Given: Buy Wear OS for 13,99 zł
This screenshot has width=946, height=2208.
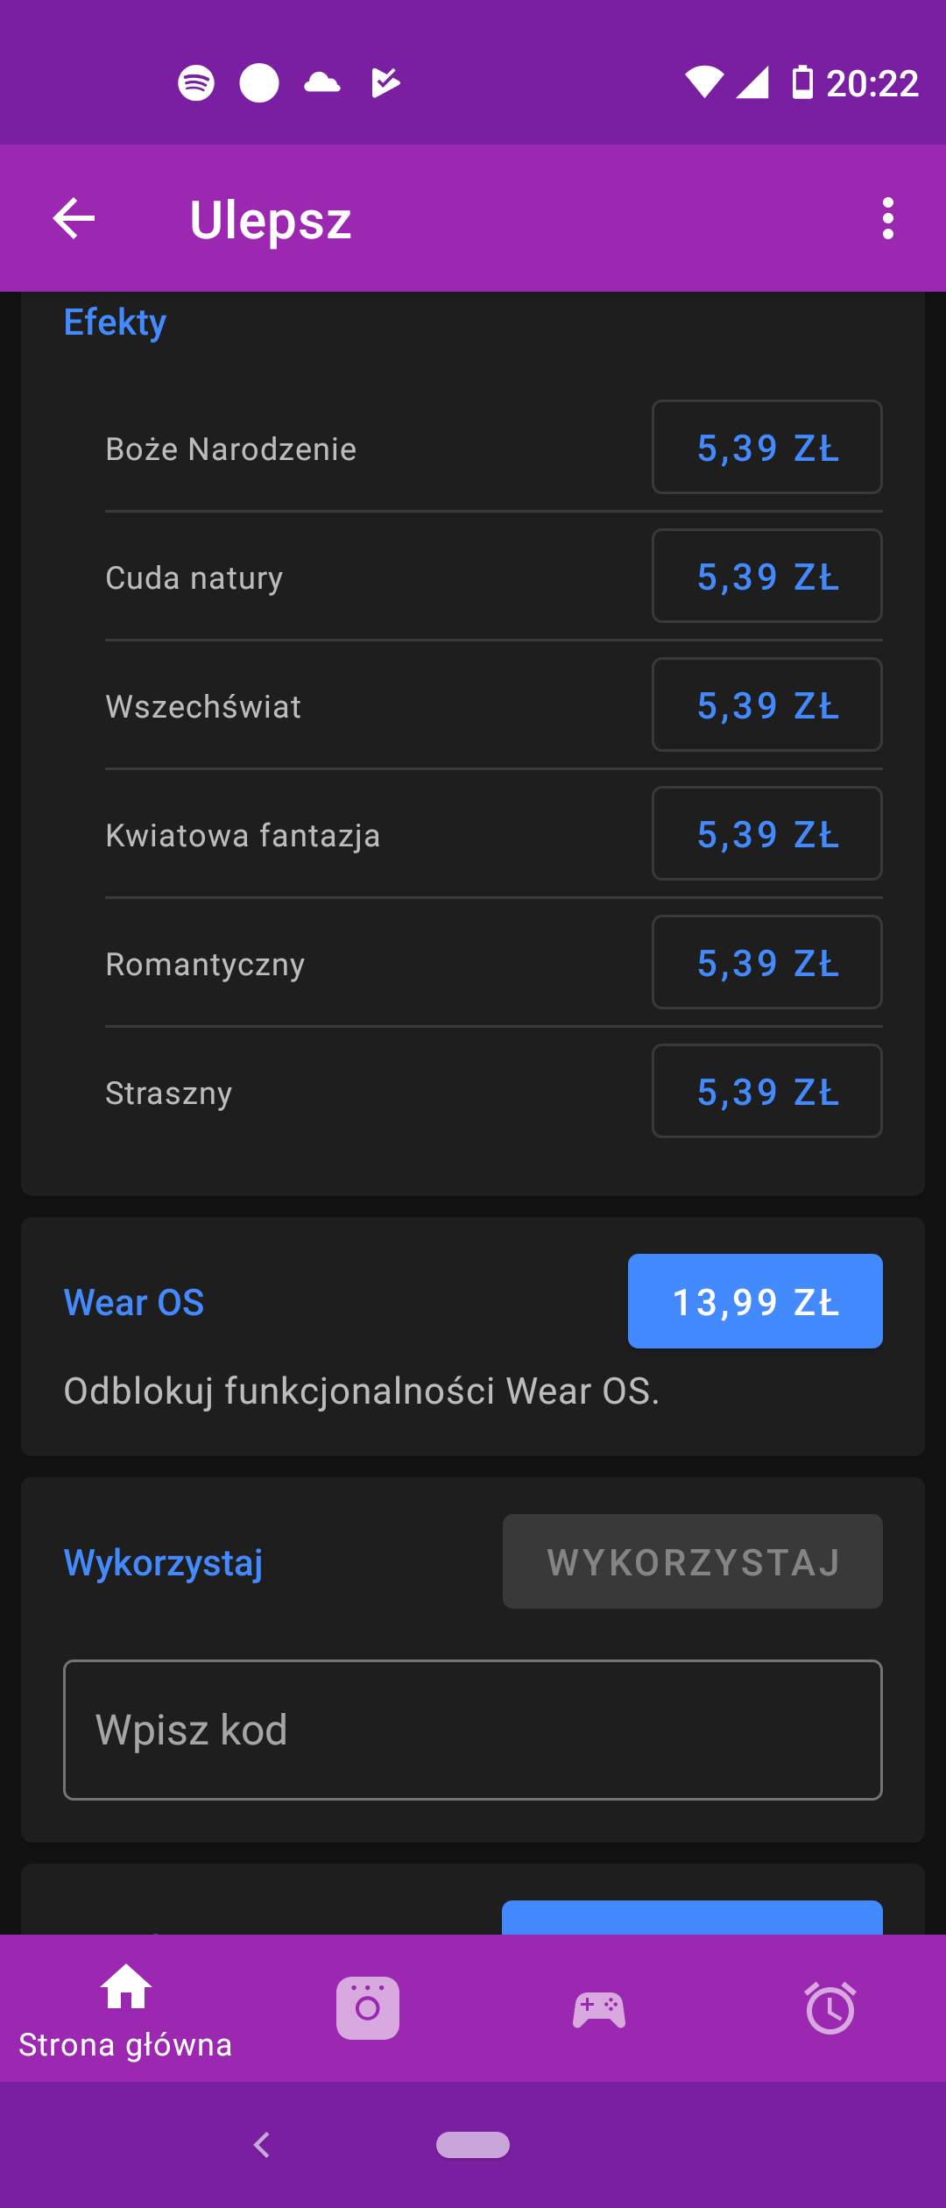Looking at the screenshot, I should 755,1301.
